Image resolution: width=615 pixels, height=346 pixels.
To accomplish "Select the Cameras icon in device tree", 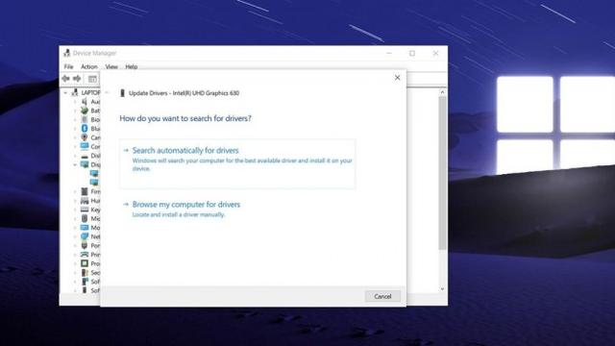I will tap(85, 137).
